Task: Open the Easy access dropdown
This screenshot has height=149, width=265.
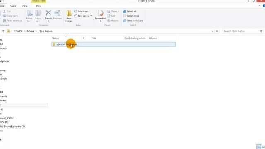Action: point(83,16)
